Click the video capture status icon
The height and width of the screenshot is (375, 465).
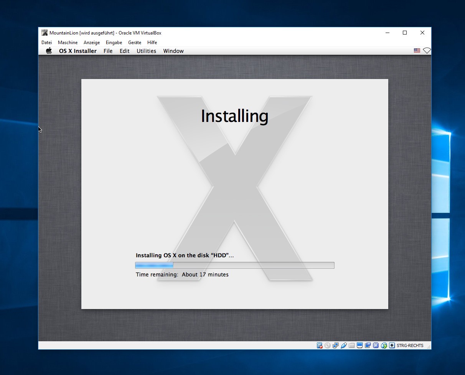[368, 345]
